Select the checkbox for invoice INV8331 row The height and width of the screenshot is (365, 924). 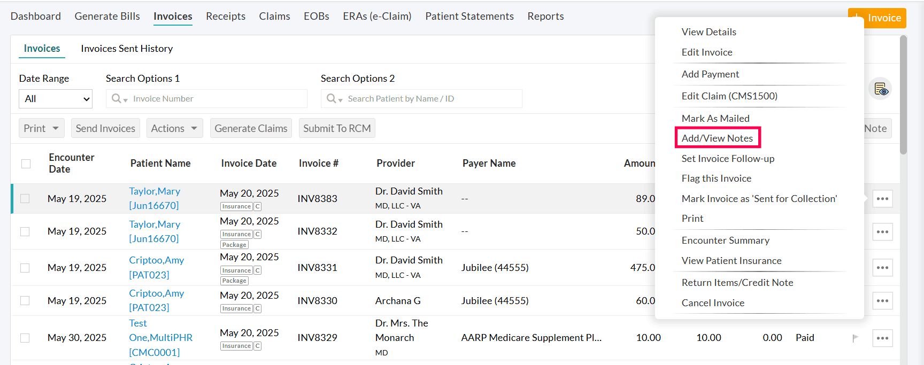coord(25,268)
